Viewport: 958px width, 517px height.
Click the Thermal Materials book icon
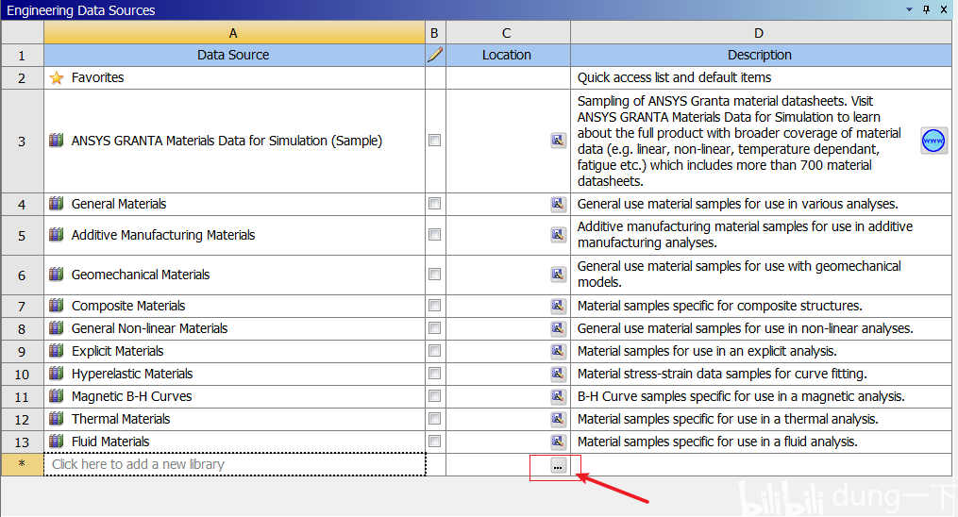coord(57,418)
